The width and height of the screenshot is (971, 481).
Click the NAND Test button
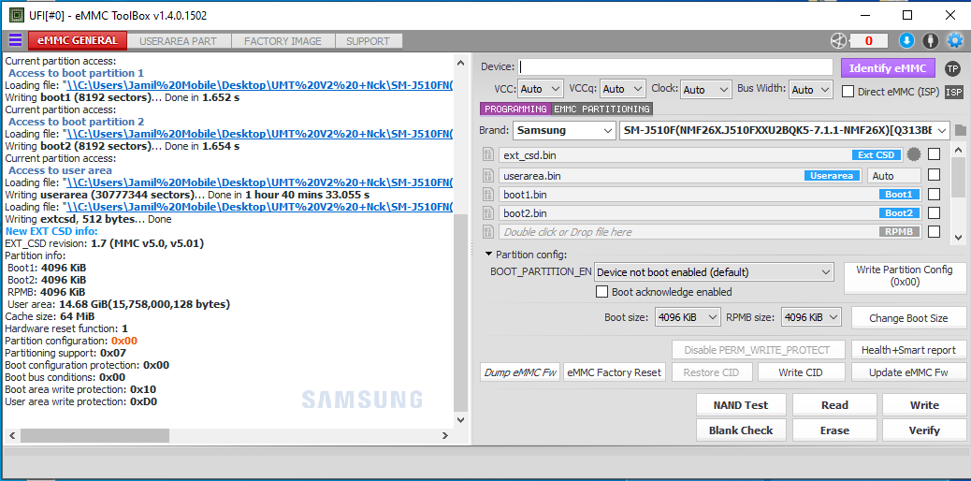pyautogui.click(x=741, y=405)
